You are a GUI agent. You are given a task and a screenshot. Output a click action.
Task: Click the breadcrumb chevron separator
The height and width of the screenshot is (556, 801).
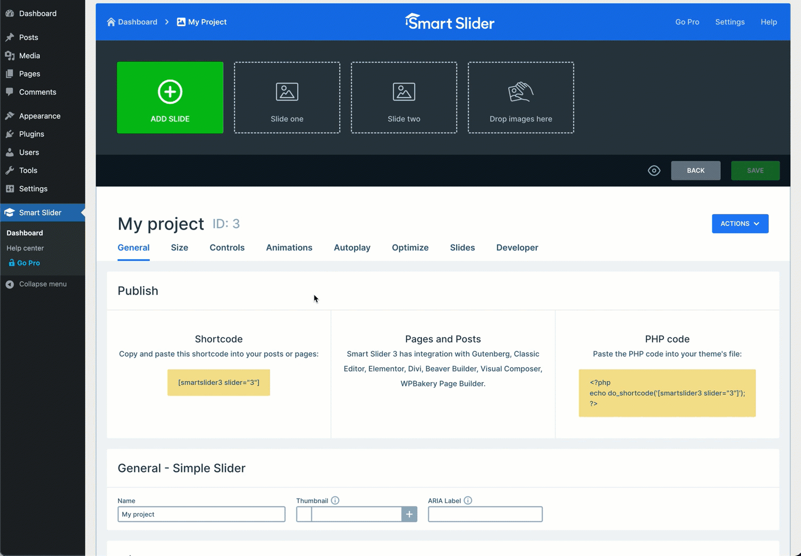[x=167, y=22]
